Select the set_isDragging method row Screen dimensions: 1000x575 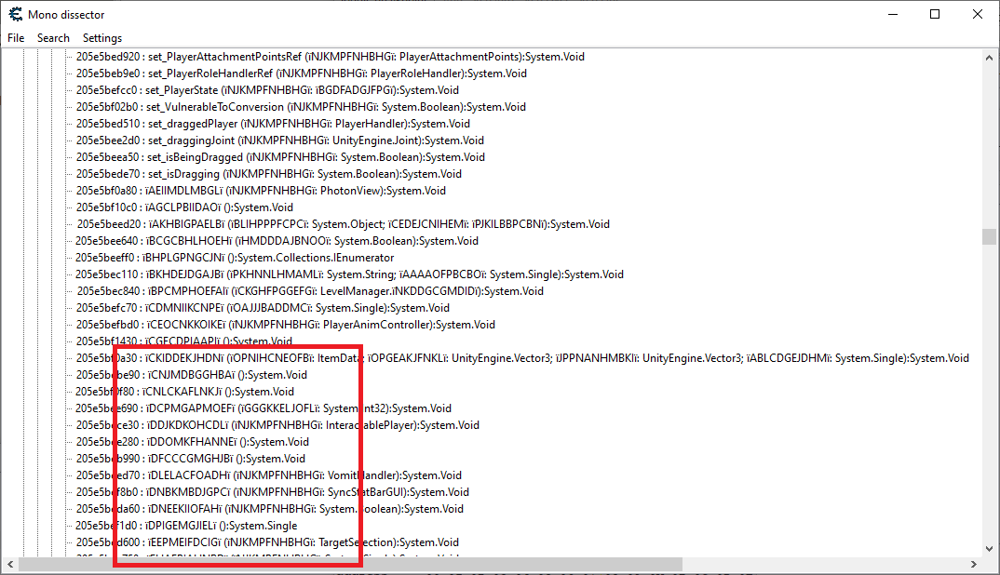pyautogui.click(x=268, y=173)
